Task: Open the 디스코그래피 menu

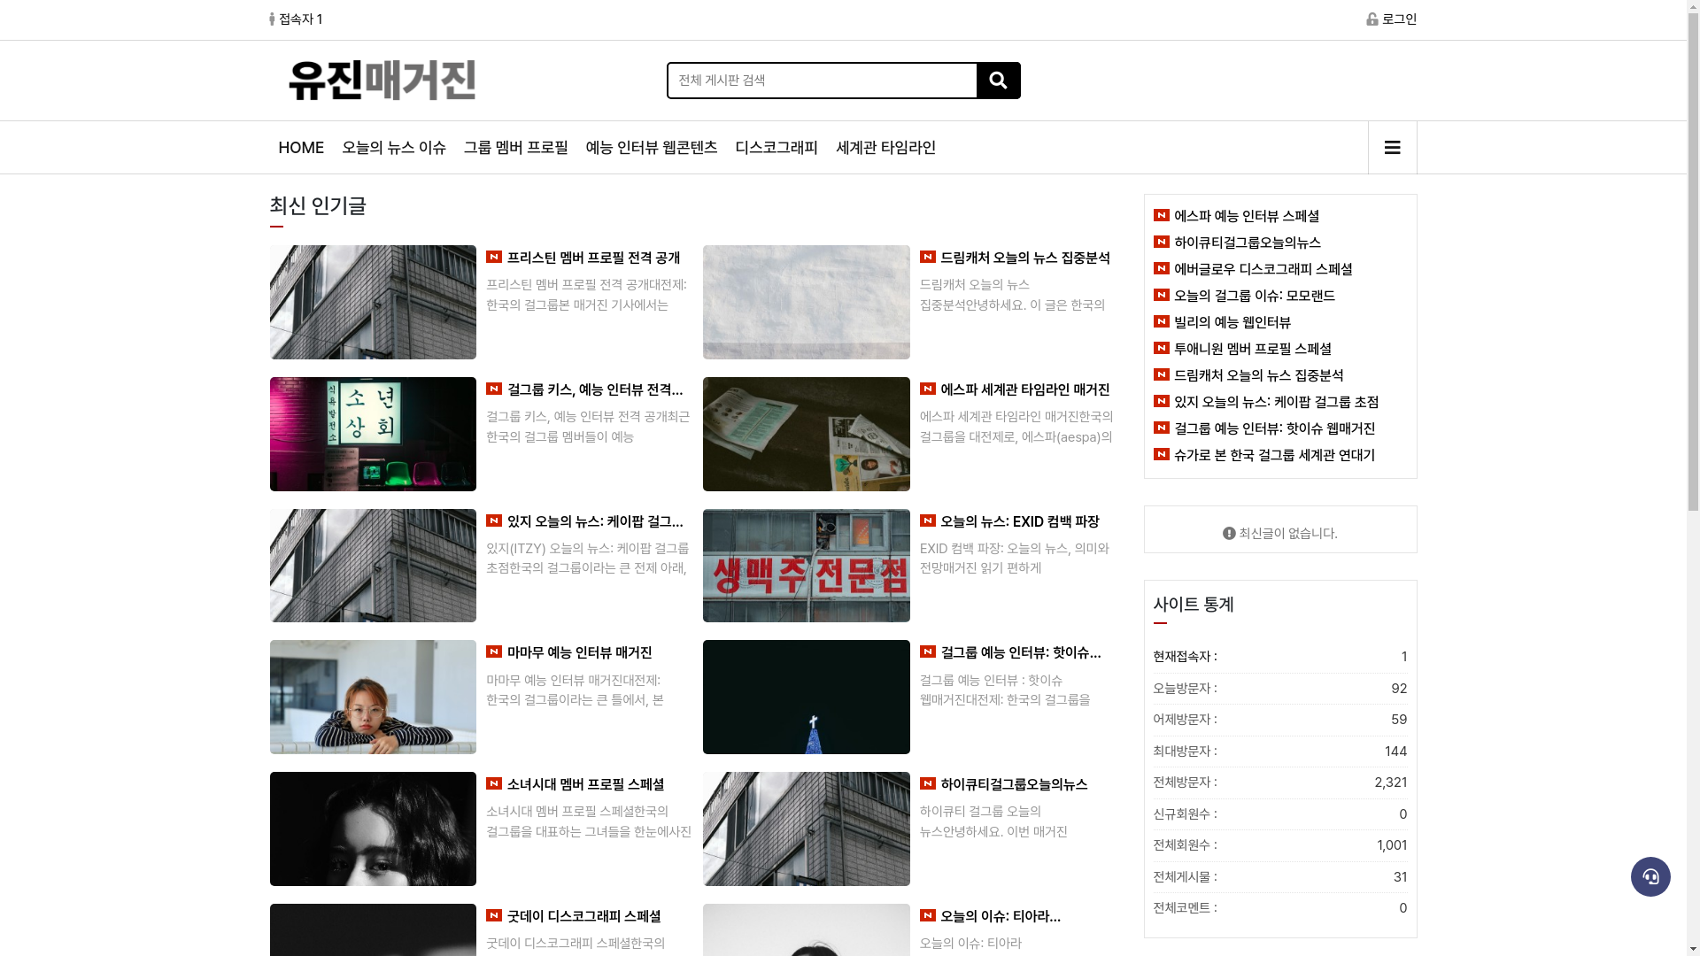Action: coord(777,148)
